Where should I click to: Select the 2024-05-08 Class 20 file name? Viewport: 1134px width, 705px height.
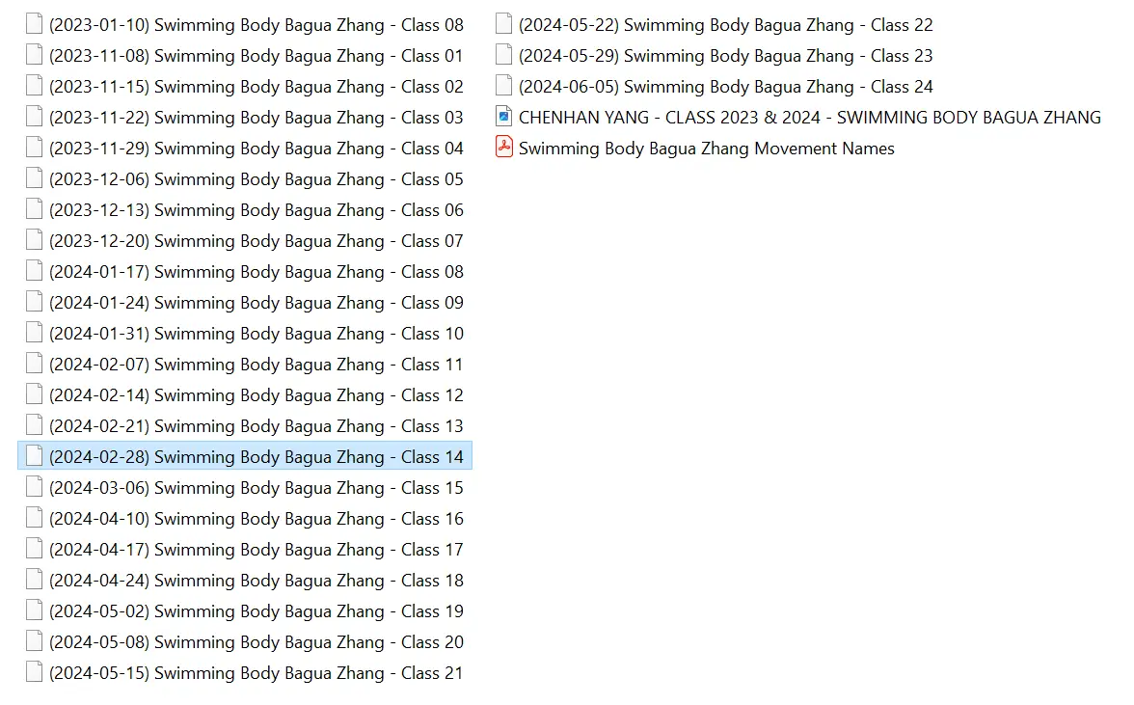pos(256,642)
